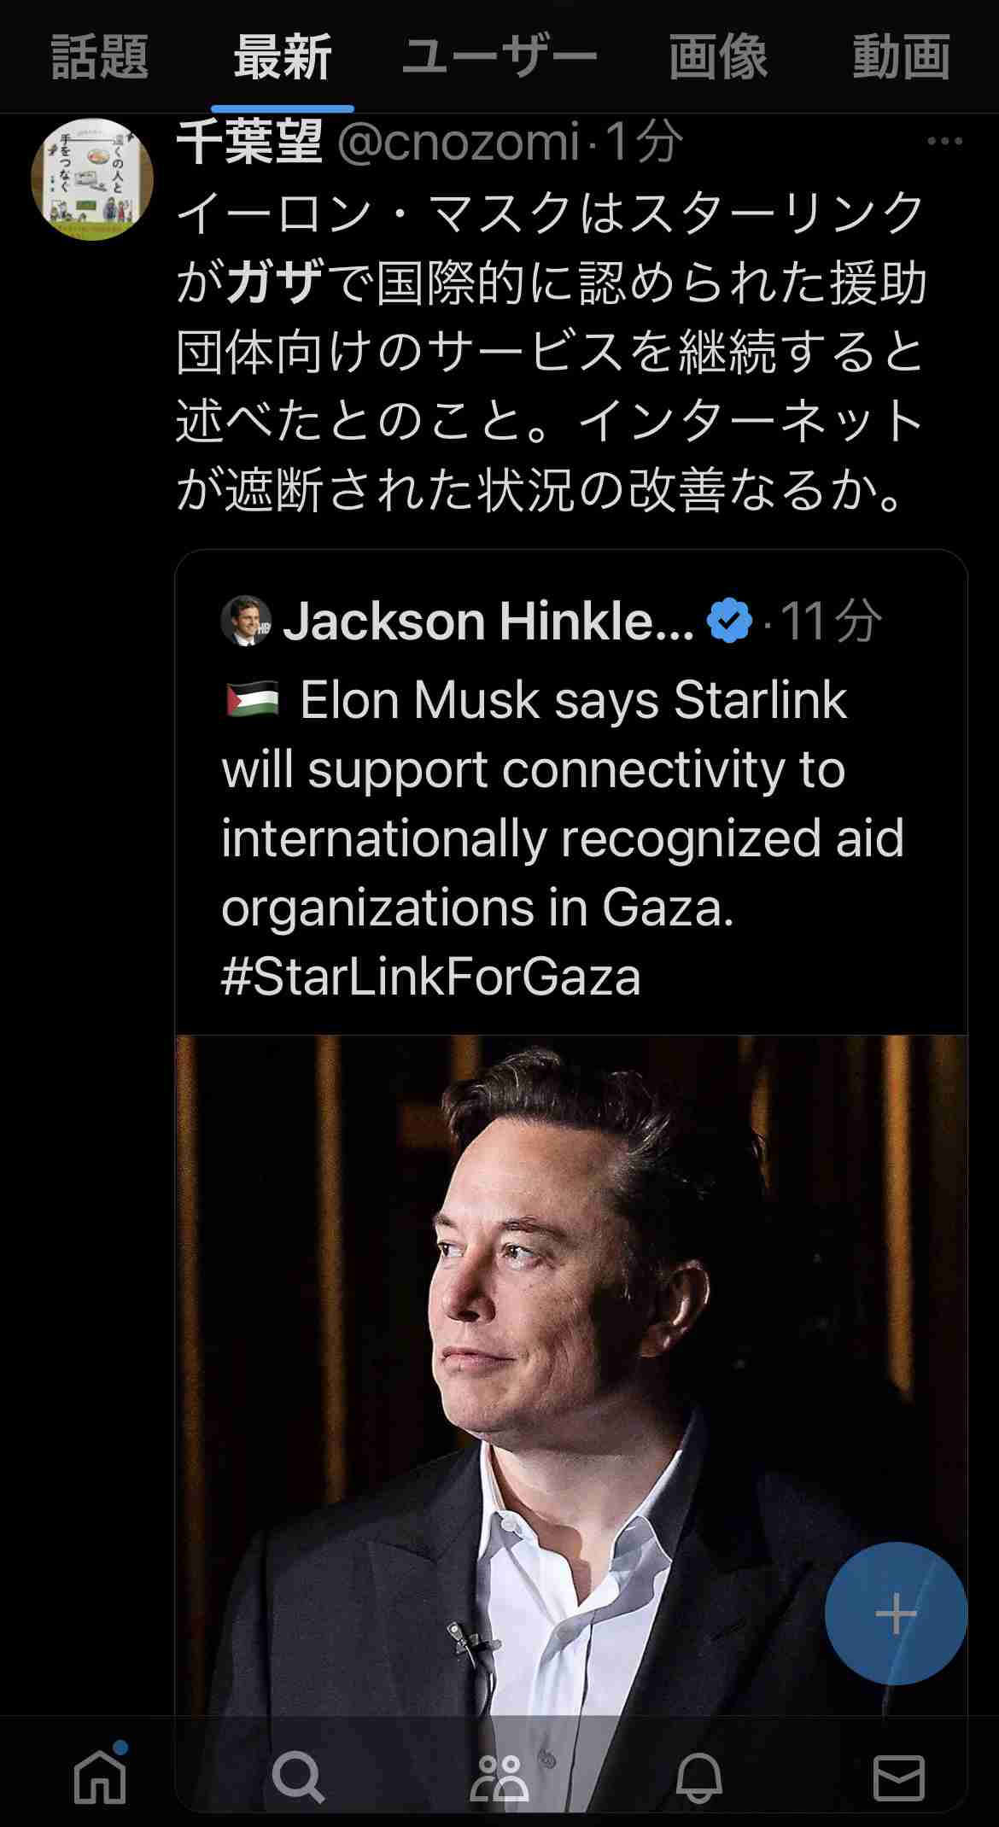Image resolution: width=999 pixels, height=1827 pixels.
Task: Open the Notifications bell icon
Action: click(698, 1778)
